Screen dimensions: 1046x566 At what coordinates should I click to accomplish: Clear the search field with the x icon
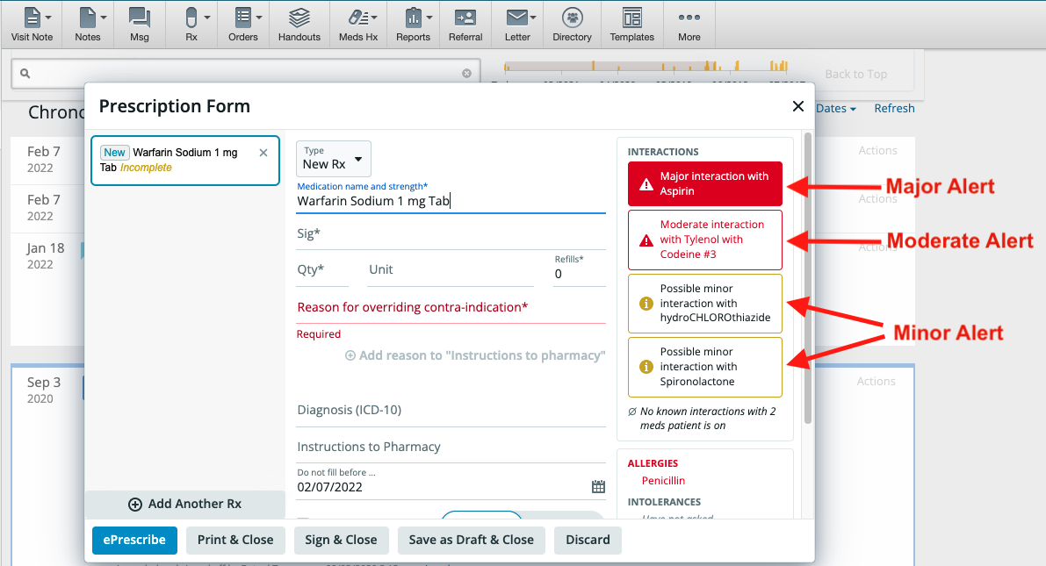pos(467,74)
